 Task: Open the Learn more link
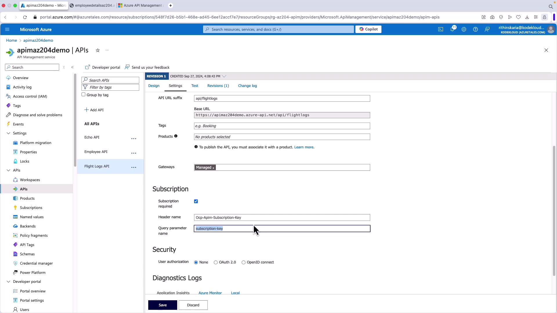click(x=303, y=147)
